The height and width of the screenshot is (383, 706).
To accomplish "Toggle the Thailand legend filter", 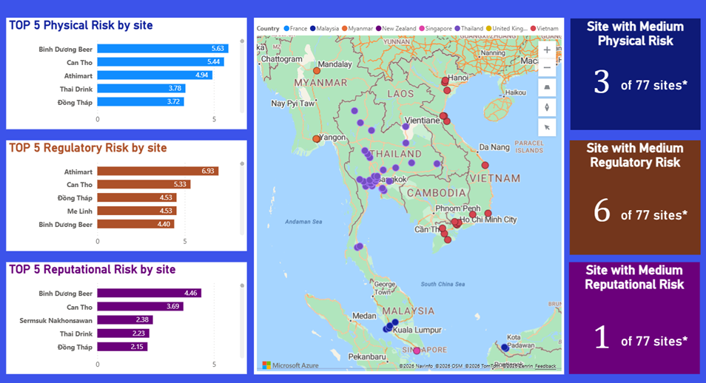I will [468, 28].
